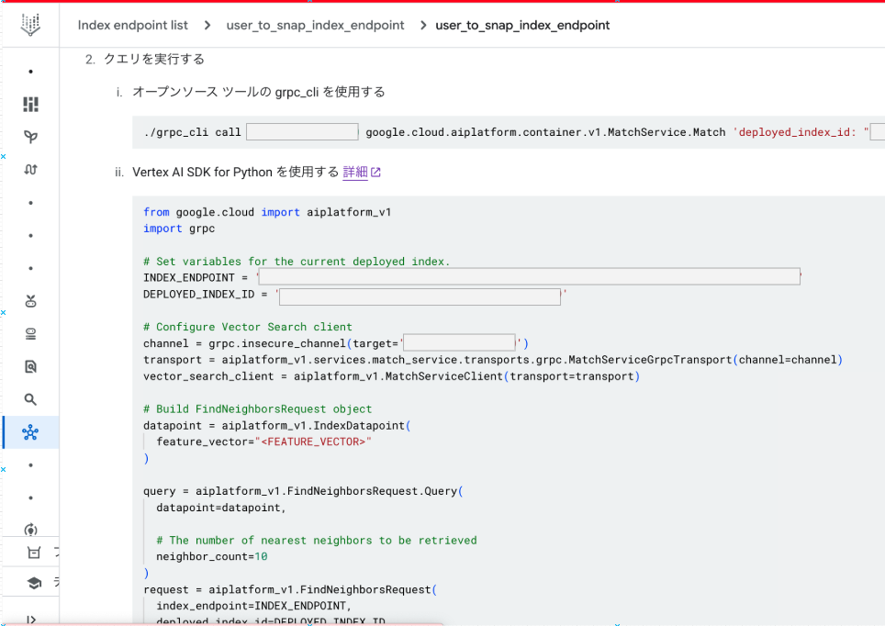The width and height of the screenshot is (885, 626).
Task: Expand the sidebar with the arrow icon
Action: (31, 620)
